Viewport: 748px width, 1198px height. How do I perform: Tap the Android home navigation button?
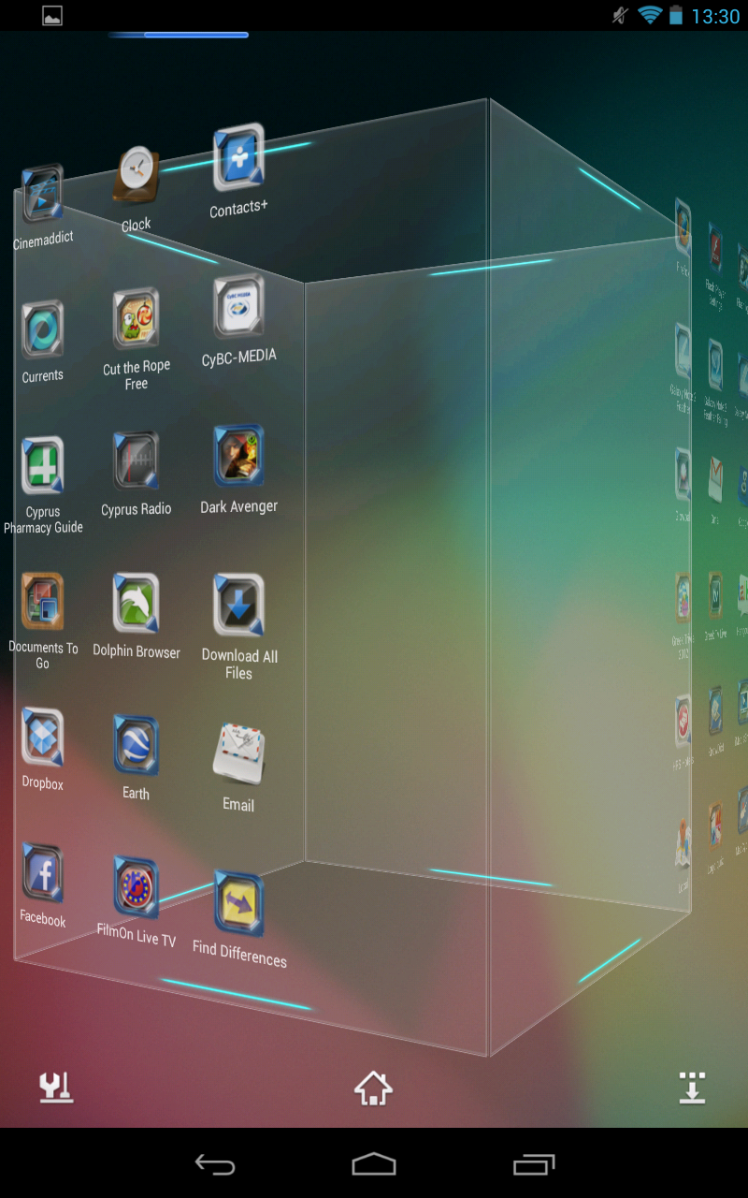[374, 1163]
